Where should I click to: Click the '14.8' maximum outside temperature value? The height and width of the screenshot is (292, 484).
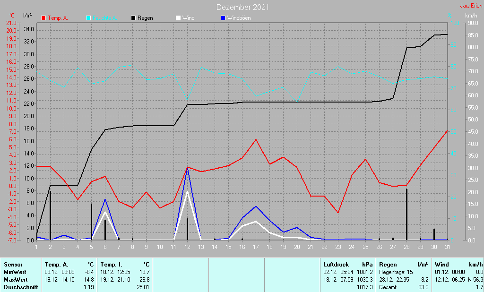click(x=89, y=280)
